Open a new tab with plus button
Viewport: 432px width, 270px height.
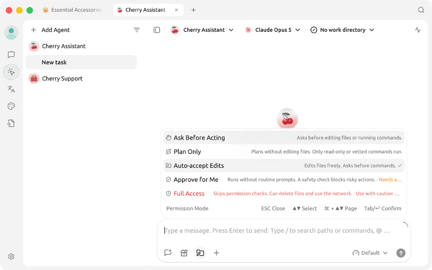(x=193, y=10)
